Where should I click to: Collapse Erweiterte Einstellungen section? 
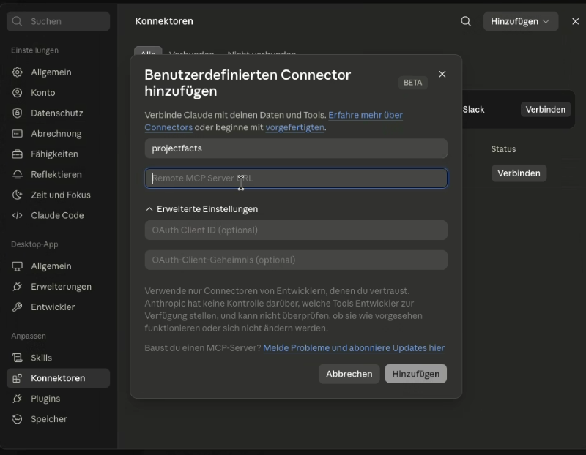[x=202, y=209]
